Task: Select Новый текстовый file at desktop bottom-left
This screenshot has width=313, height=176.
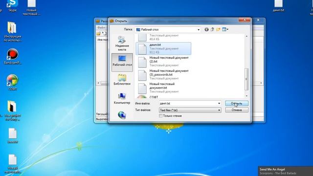Action: 12,164
